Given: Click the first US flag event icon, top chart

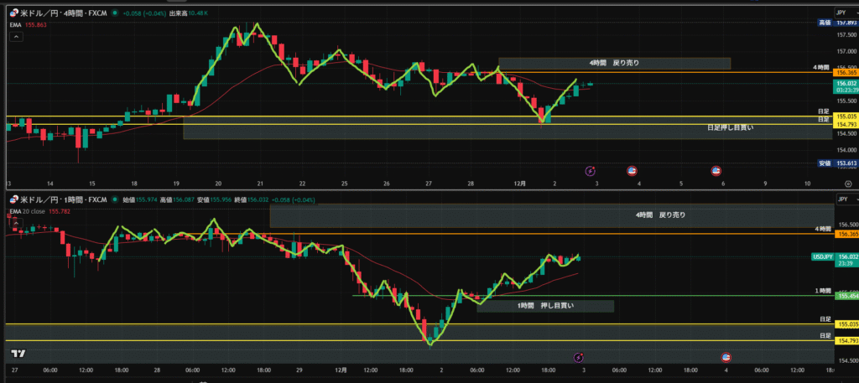Looking at the screenshot, I should click(x=632, y=170).
